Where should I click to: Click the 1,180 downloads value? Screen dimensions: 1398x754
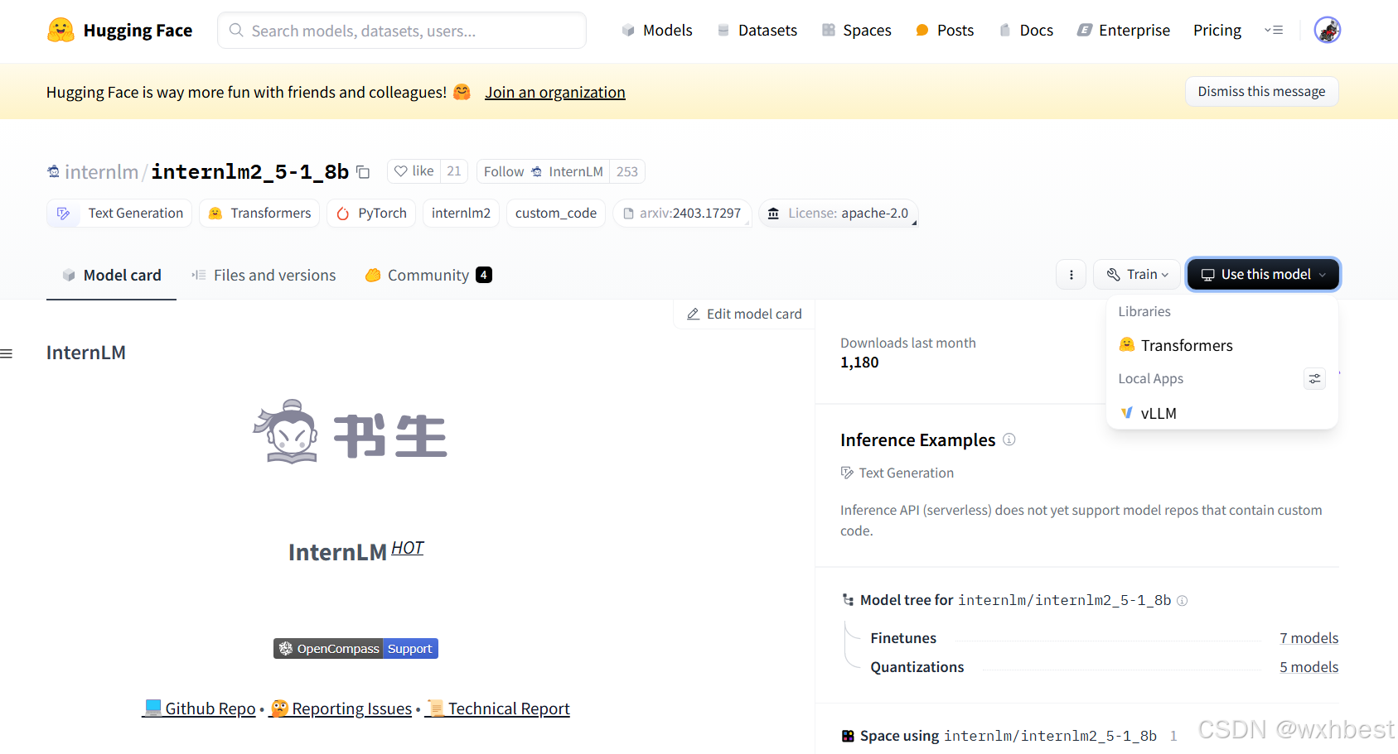click(859, 363)
